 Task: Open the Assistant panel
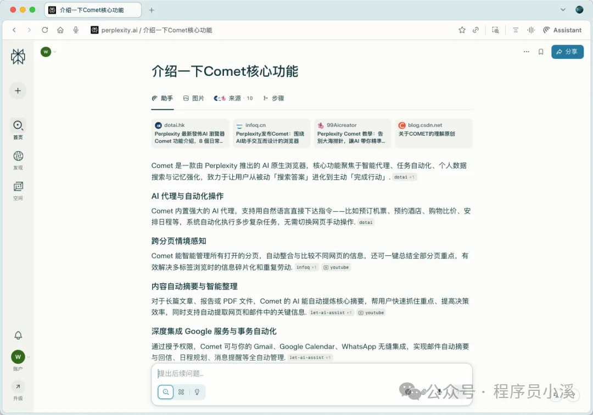562,30
